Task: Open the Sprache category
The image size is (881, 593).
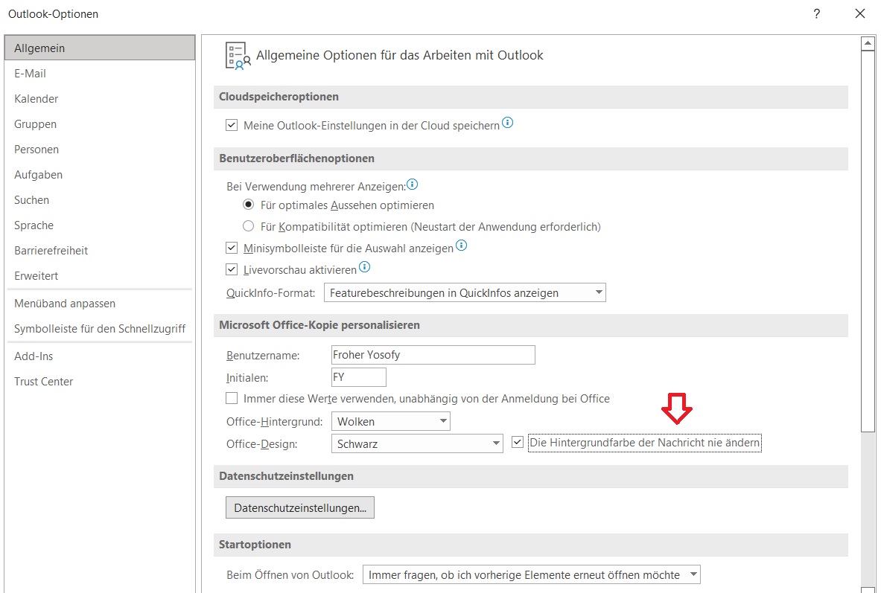Action: (x=100, y=225)
